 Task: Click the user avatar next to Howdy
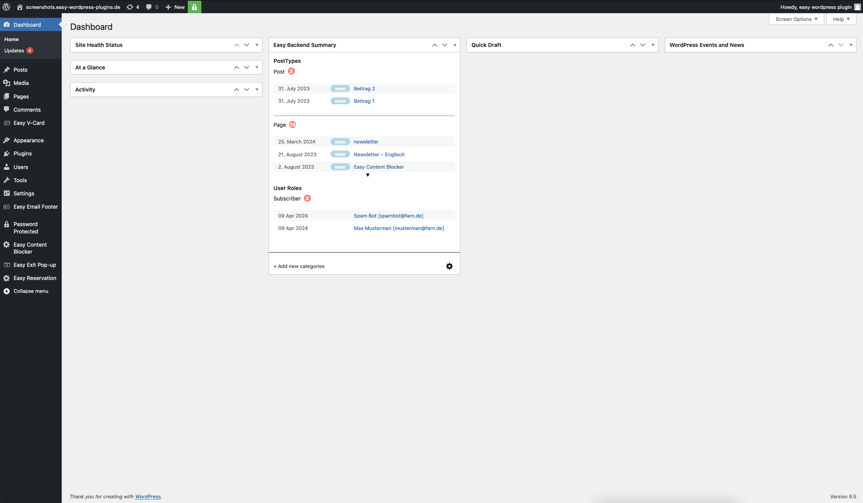pyautogui.click(x=857, y=7)
